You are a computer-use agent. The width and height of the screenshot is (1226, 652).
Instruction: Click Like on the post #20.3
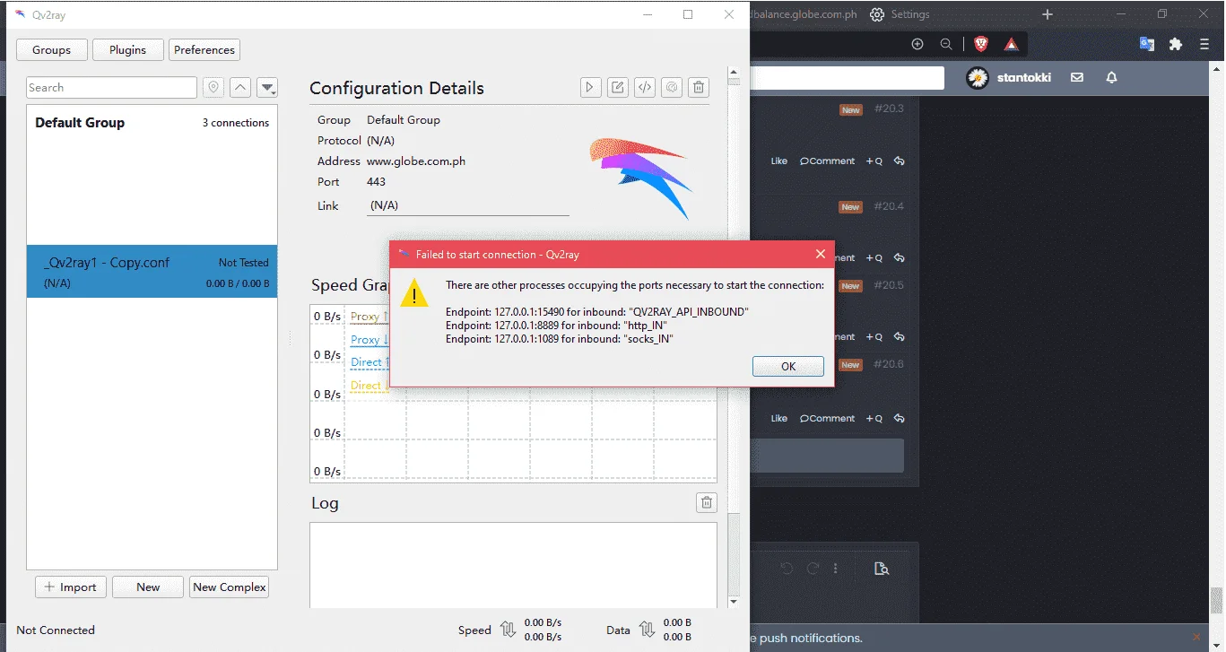pyautogui.click(x=778, y=161)
